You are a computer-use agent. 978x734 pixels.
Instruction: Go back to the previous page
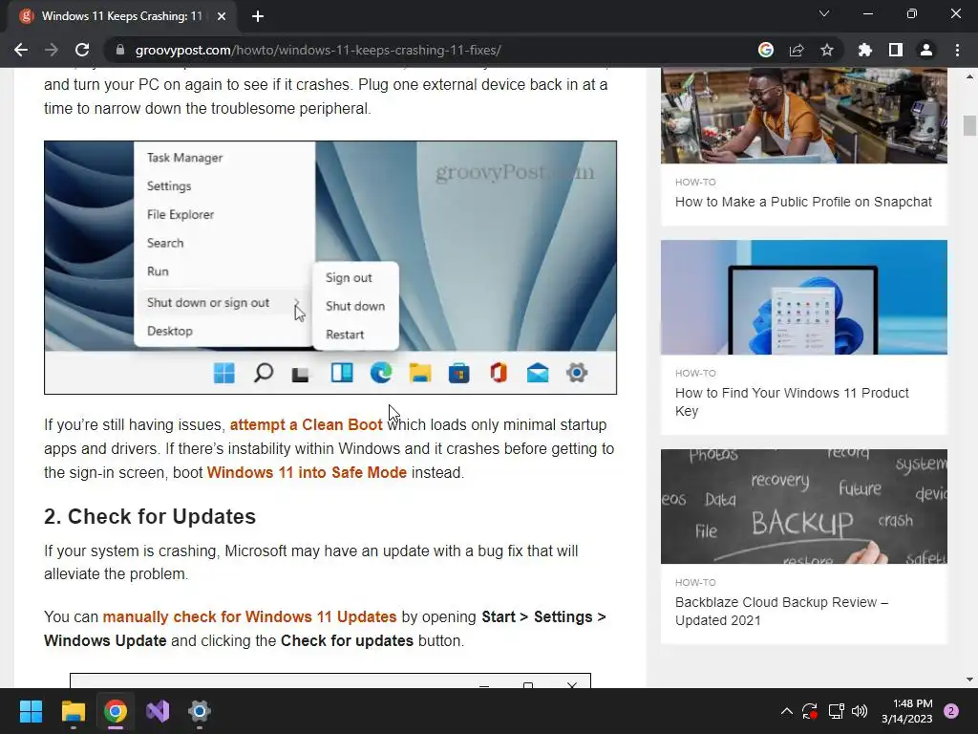click(x=21, y=50)
